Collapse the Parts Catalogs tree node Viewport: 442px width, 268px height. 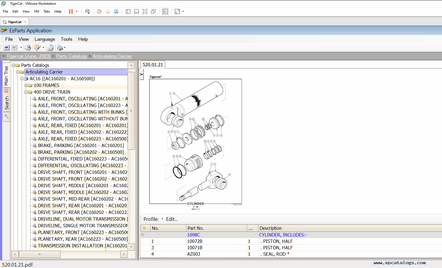(x=14, y=65)
